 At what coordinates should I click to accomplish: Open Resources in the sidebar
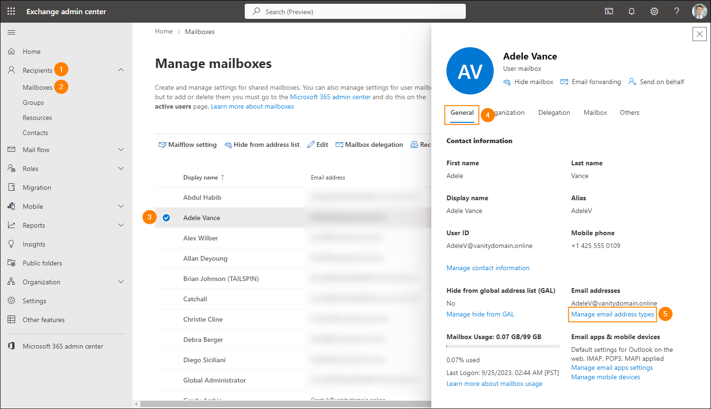pyautogui.click(x=37, y=118)
